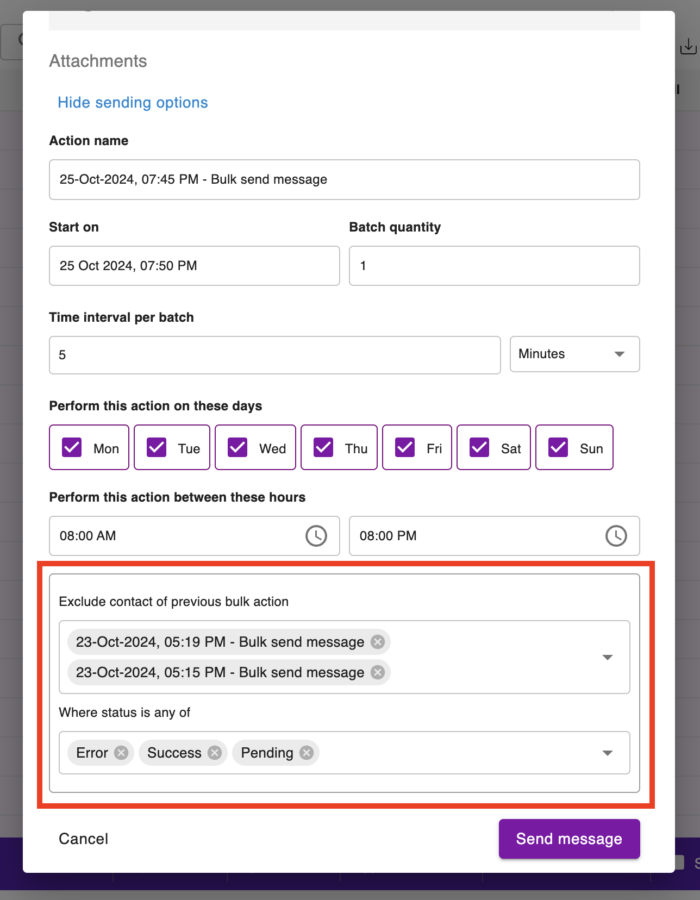Cancel the bulk send dialog
Viewport: 700px width, 900px height.
[x=84, y=839]
